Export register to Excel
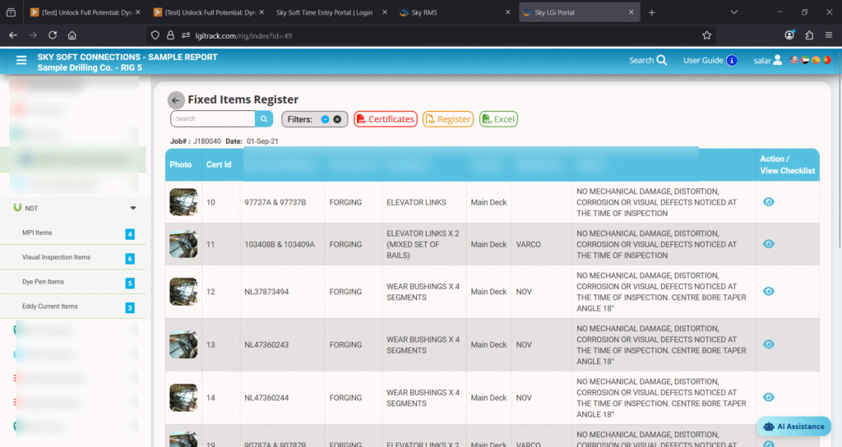The image size is (842, 447). click(x=498, y=119)
